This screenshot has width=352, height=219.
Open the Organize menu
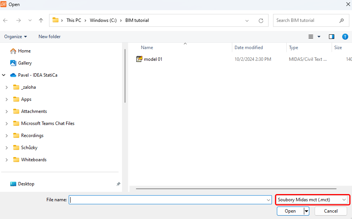click(x=15, y=37)
